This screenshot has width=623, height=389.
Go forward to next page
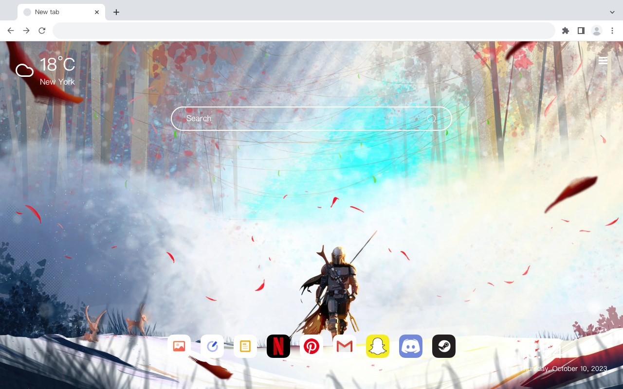26,31
